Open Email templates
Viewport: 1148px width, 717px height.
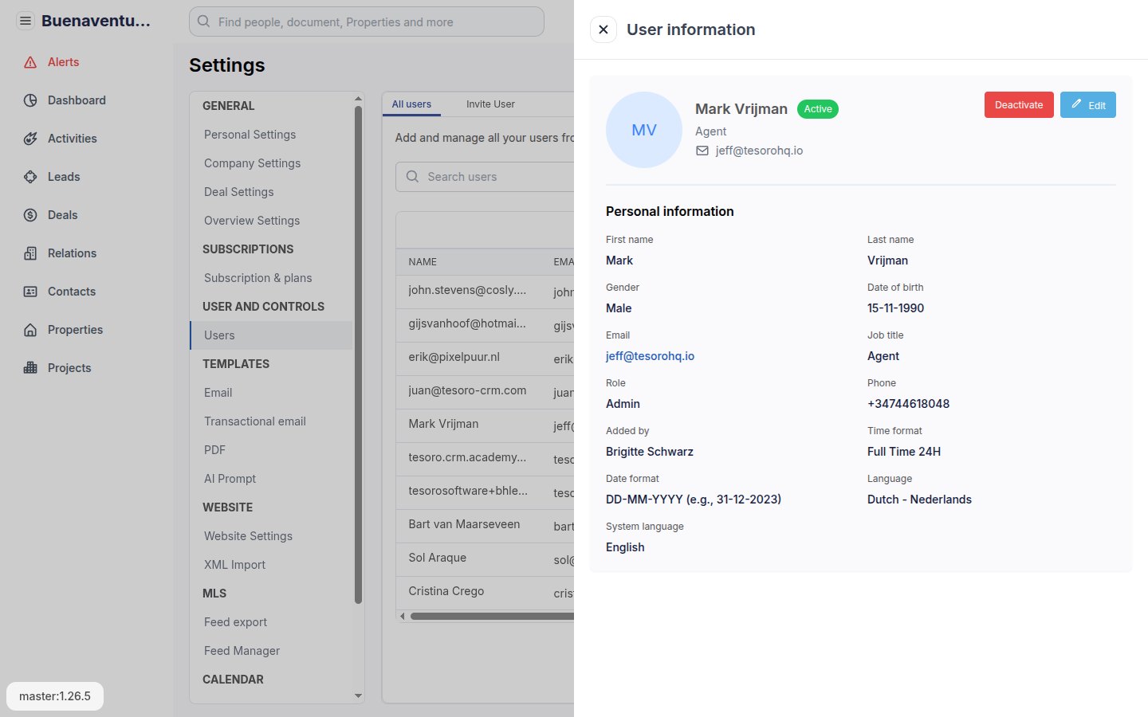218,393
